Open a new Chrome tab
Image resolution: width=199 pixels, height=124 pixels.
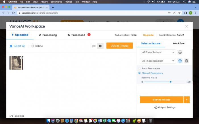[53, 7]
